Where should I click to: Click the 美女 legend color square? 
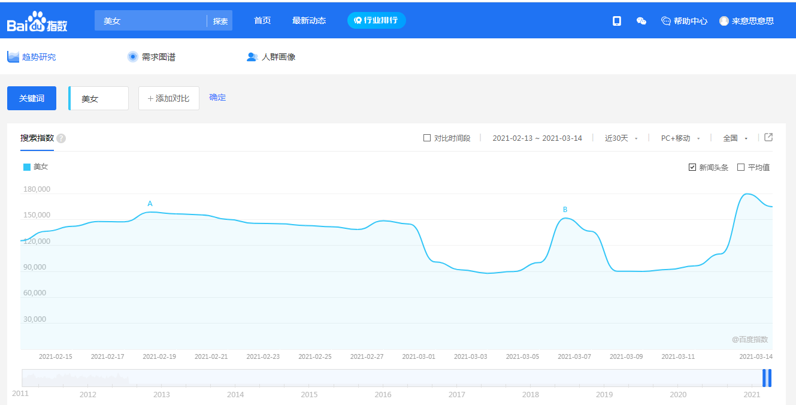27,167
